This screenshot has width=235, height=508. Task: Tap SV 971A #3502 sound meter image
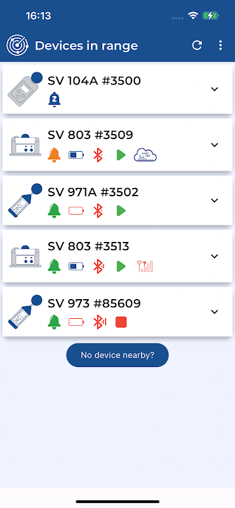[25, 200]
